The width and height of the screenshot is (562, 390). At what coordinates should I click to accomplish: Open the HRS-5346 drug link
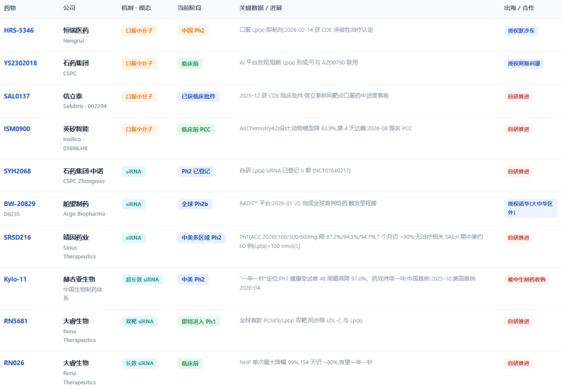[19, 31]
